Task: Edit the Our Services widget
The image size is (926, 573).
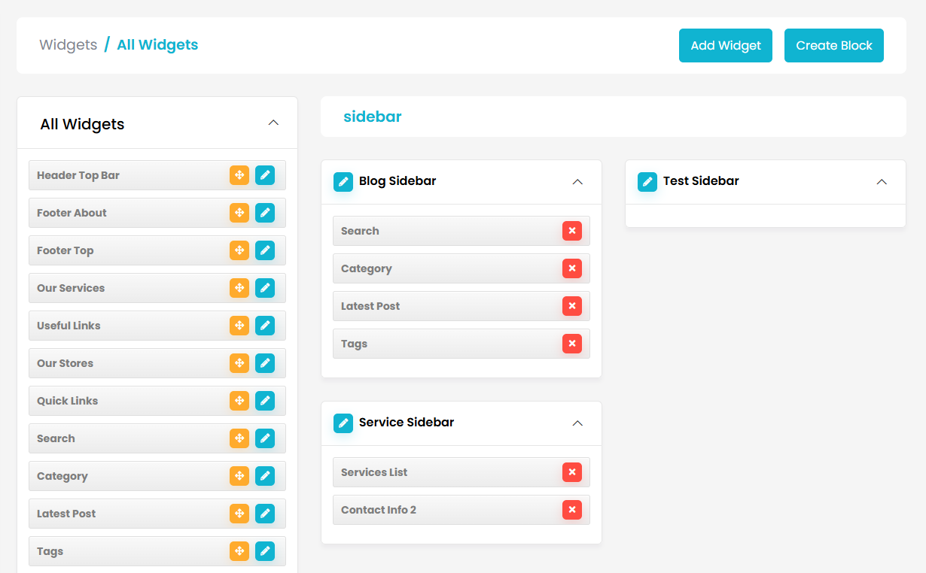Action: click(265, 288)
